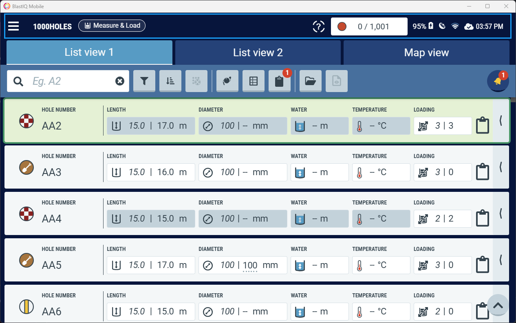
Task: Click AA3 shovel status icon
Action: click(26, 167)
